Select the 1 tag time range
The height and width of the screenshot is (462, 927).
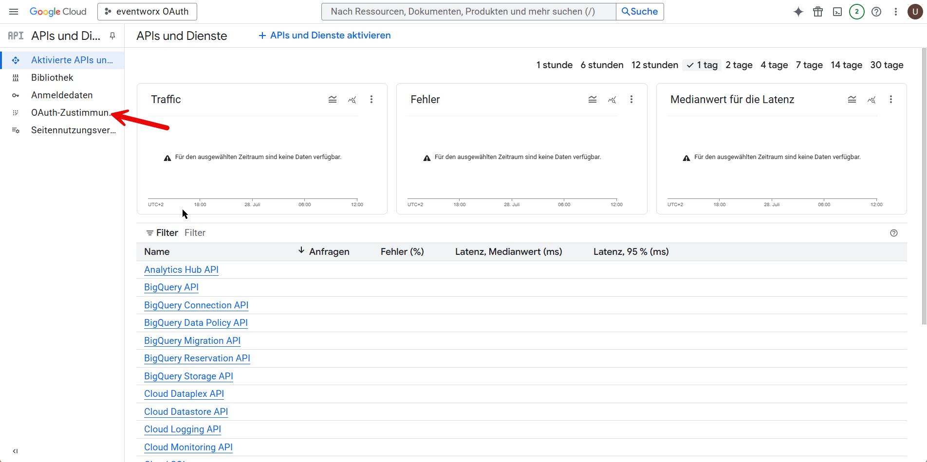click(x=702, y=65)
